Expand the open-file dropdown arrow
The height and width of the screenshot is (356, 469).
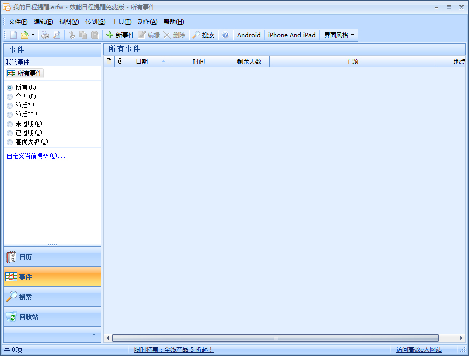(x=33, y=35)
